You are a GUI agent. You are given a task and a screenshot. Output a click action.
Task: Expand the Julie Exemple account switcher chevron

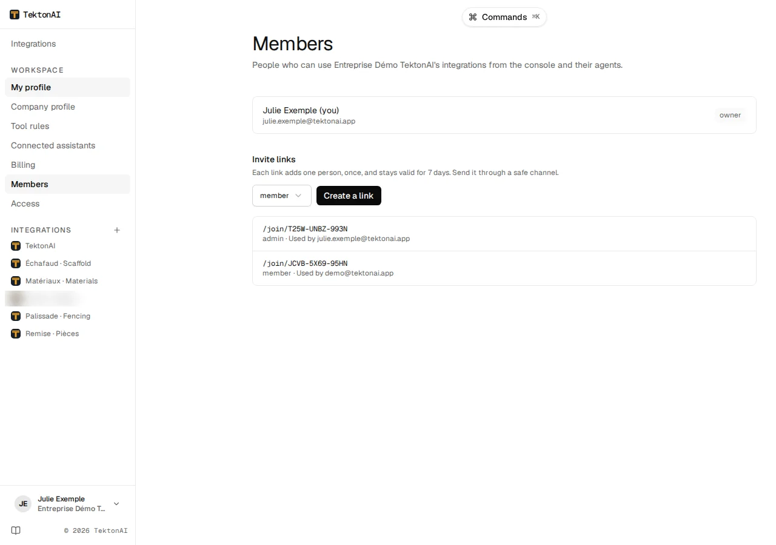(116, 504)
